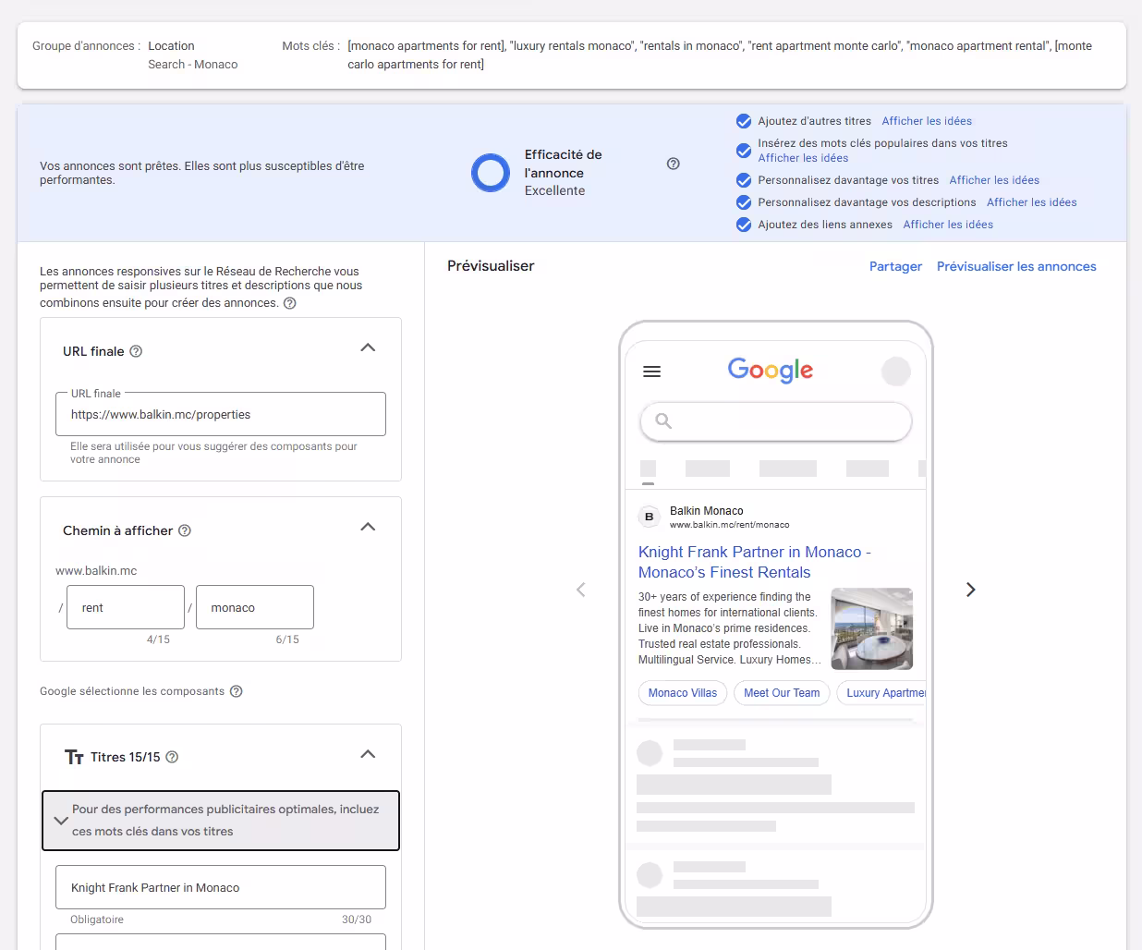The image size is (1142, 950).
Task: Click the Google logo in the preview
Action: tap(771, 371)
